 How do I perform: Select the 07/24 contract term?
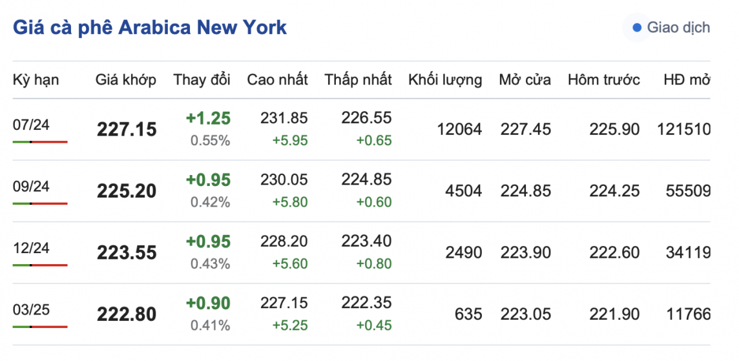tap(31, 125)
